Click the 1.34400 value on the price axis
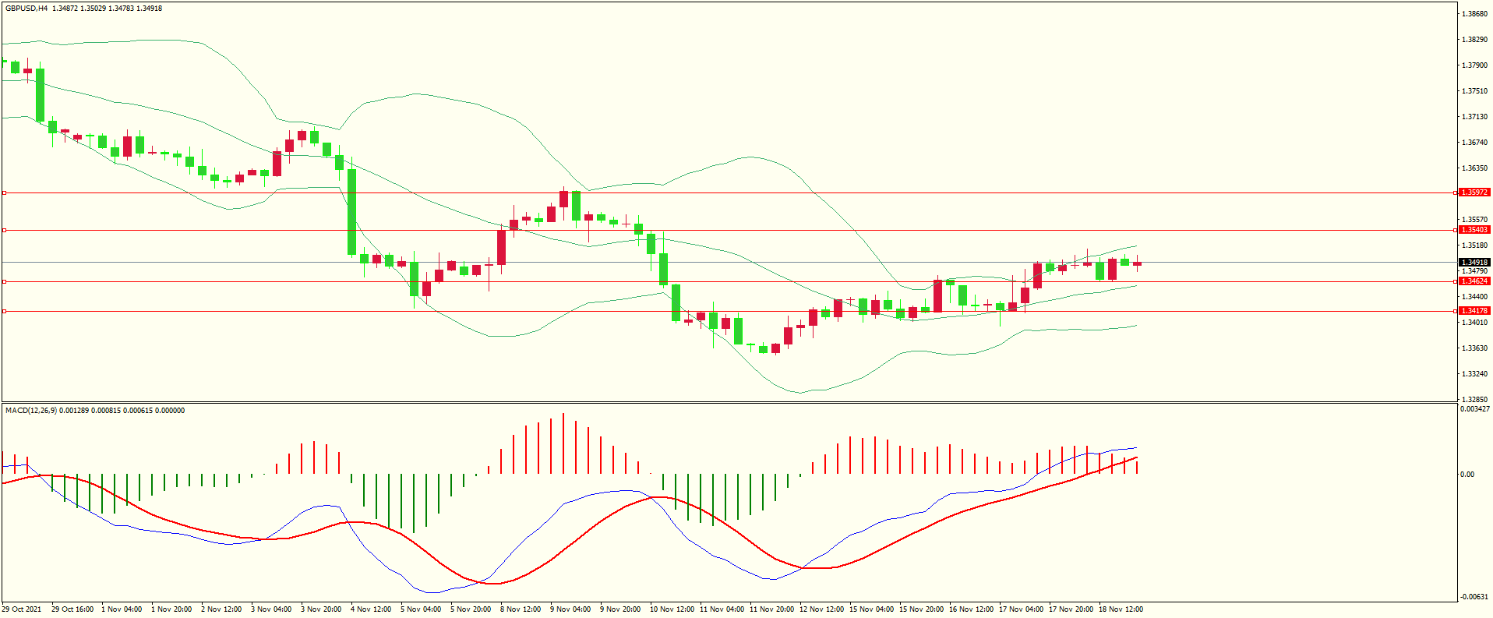 point(1474,297)
